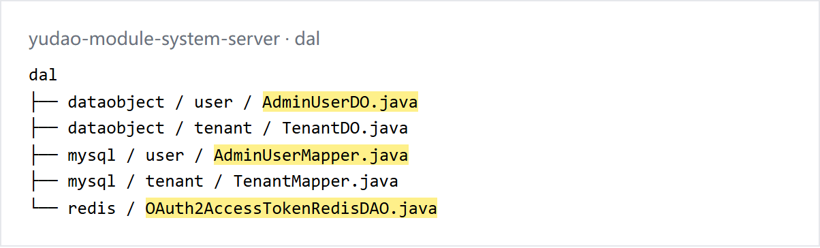The image size is (820, 248).
Task: Click user folder on the AdminUserMapper.java row
Action: click(165, 155)
